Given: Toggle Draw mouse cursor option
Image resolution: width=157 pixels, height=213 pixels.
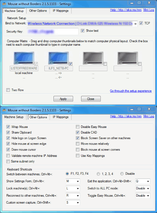Looking at the screenshot, I should pyautogui.click(x=8, y=150).
